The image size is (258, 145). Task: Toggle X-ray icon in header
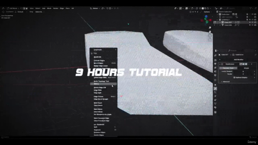197,8
